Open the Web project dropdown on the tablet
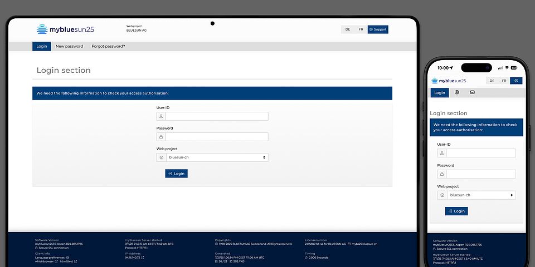Viewport: 535px width, 267px height. pyautogui.click(x=217, y=157)
